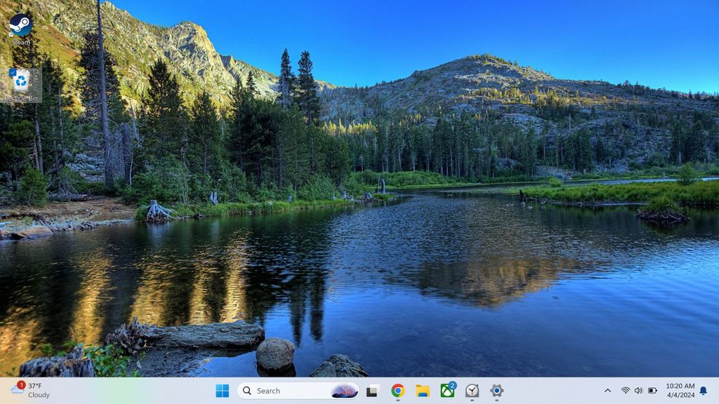Open Task View from the taskbar
Image resolution: width=719 pixels, height=404 pixels.
click(x=371, y=391)
